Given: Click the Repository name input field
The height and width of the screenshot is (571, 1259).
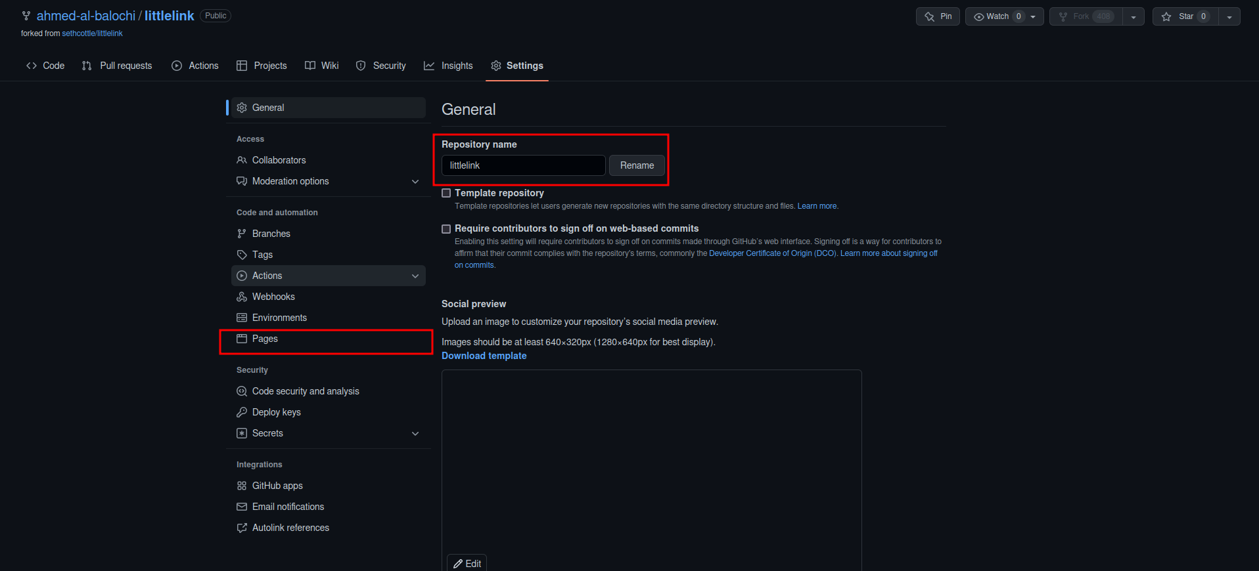Looking at the screenshot, I should 523,165.
